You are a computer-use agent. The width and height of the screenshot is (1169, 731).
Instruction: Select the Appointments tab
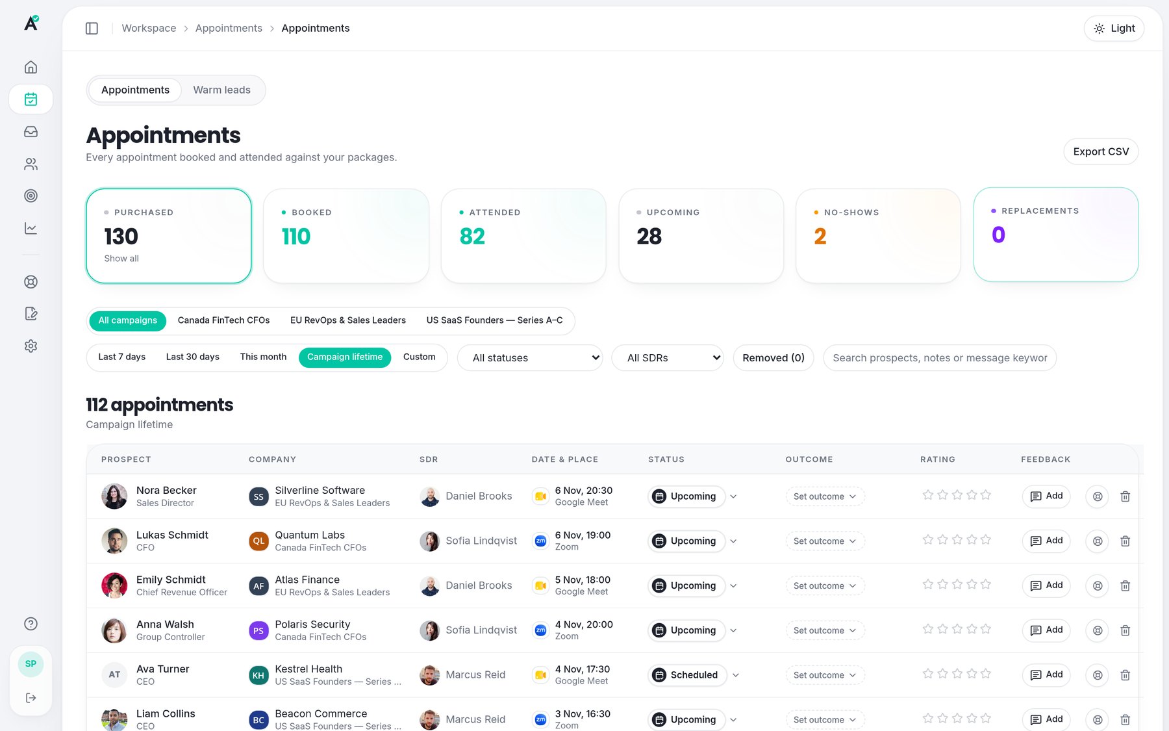click(135, 90)
